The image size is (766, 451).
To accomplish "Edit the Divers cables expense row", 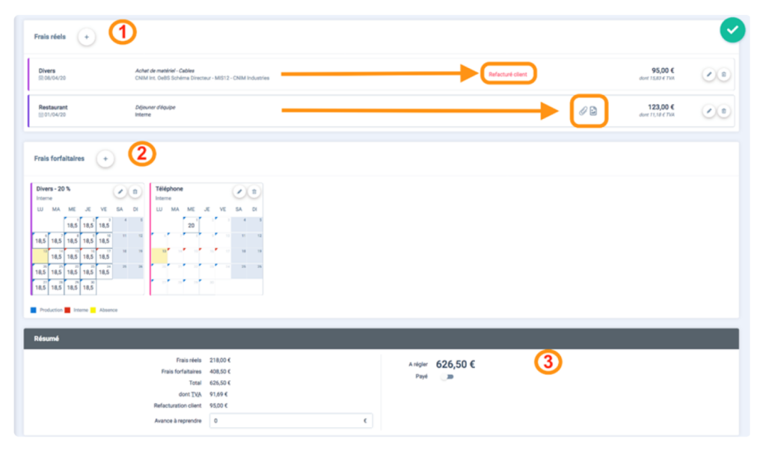I will pyautogui.click(x=708, y=74).
